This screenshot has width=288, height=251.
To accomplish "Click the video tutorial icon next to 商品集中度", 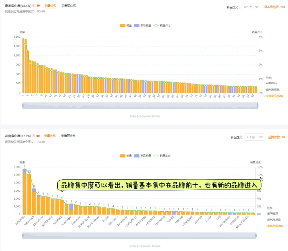I will [x=39, y=5].
